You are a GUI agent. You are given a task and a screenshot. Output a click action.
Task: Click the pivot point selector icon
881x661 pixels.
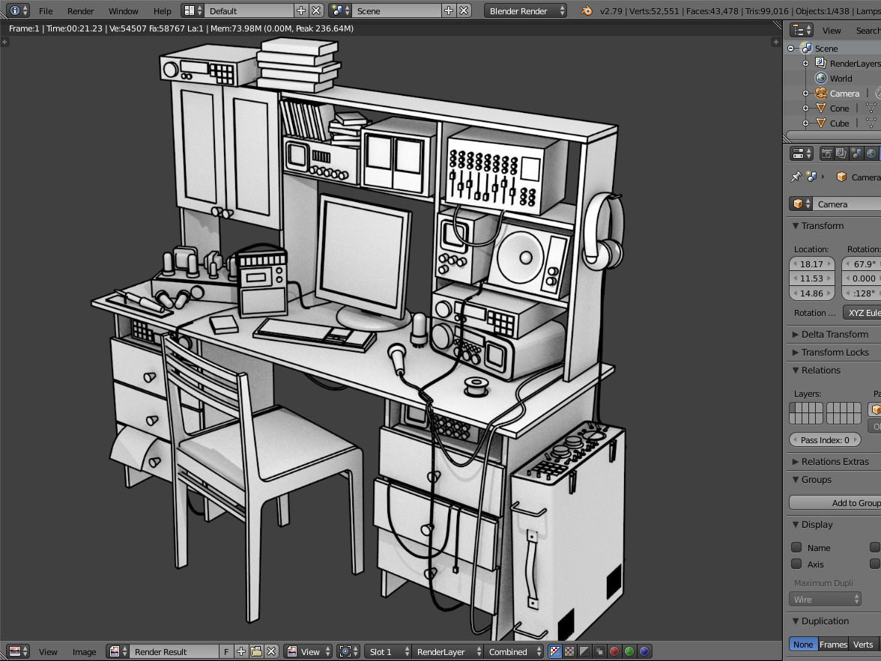click(348, 651)
